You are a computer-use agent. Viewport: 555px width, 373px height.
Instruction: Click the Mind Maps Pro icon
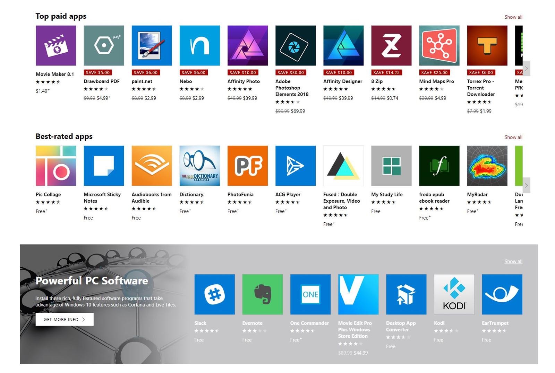pyautogui.click(x=439, y=45)
